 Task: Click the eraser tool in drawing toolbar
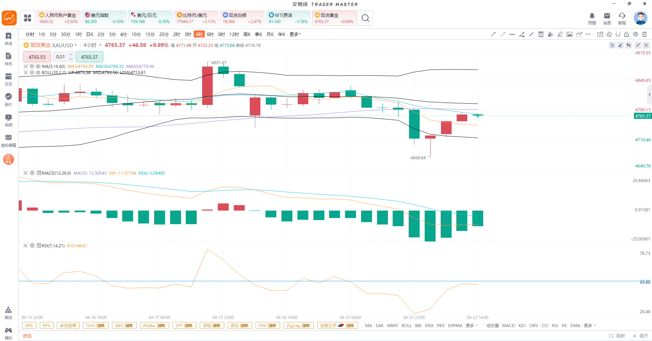(x=609, y=34)
